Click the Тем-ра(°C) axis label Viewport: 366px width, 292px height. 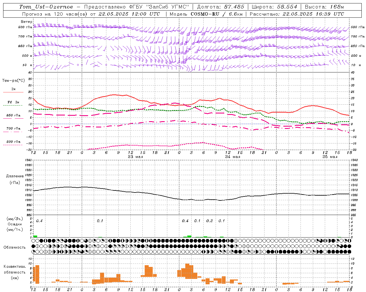[x=13, y=81]
